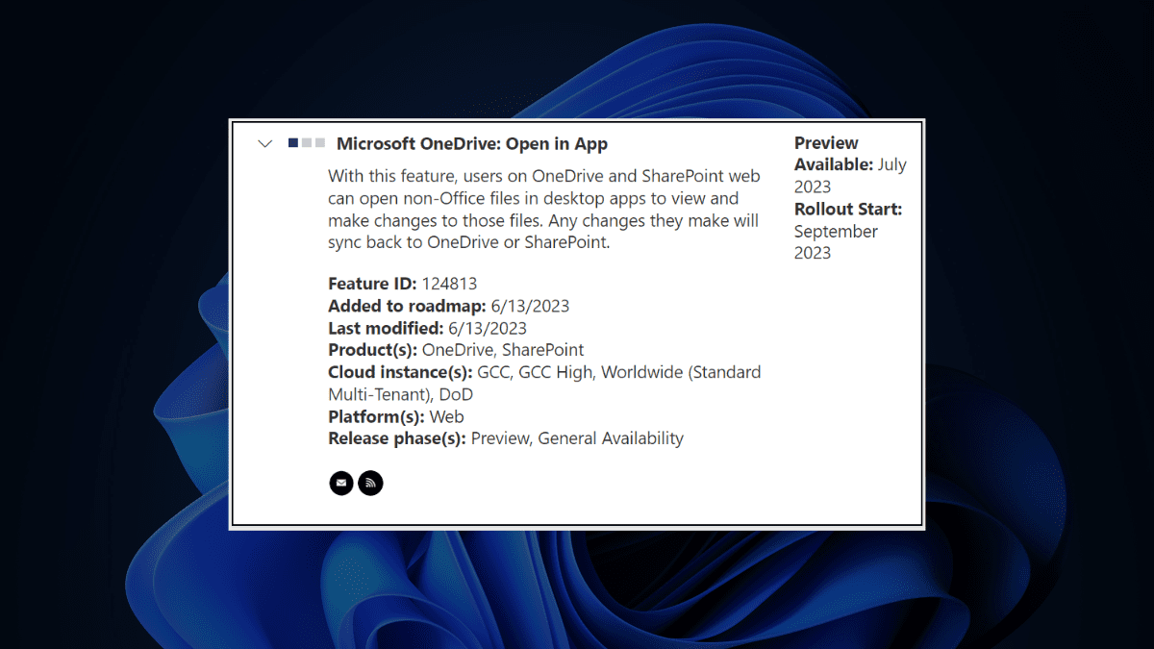1154x649 pixels.
Task: Click the Platform(s) value 'Web'
Action: pos(446,416)
